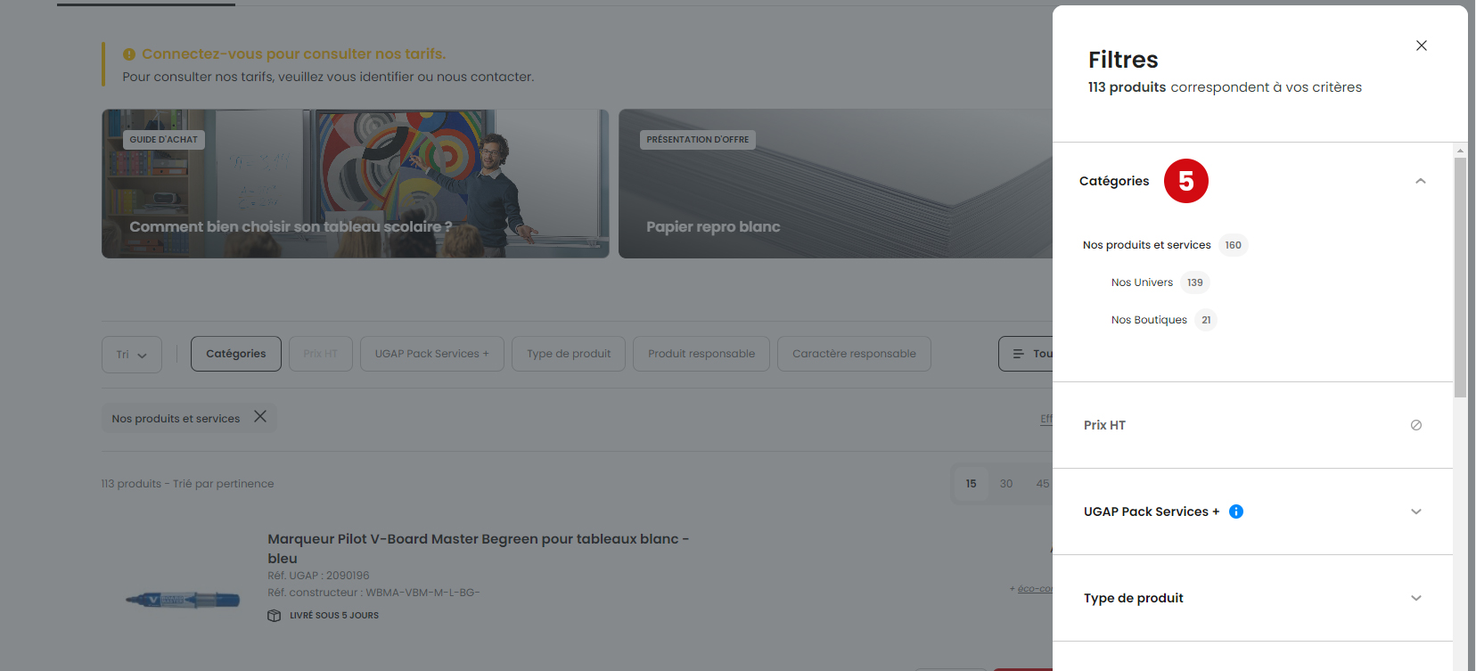Click the Catégories filter button in toolbar
Screen dimensions: 1476x671
[x=236, y=354]
